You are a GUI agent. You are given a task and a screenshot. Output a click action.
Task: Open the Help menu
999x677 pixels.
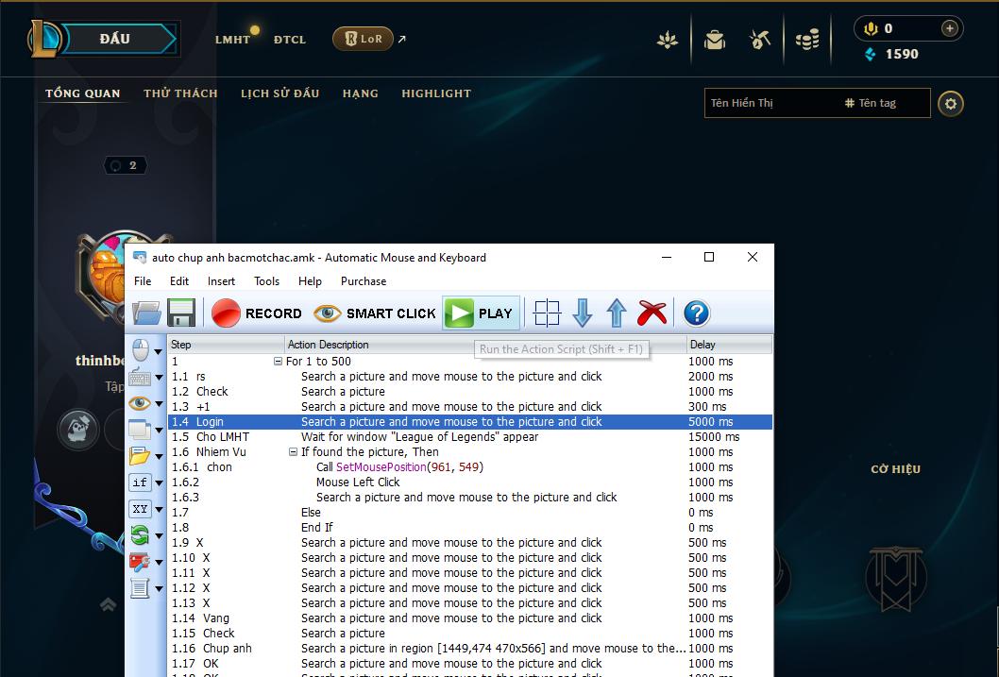tap(310, 280)
